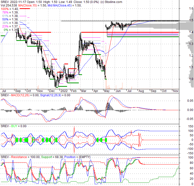This screenshot has height=186, width=194.
Task: Click the 61% = 1.38 Fibonacci label
Action: 10,16
